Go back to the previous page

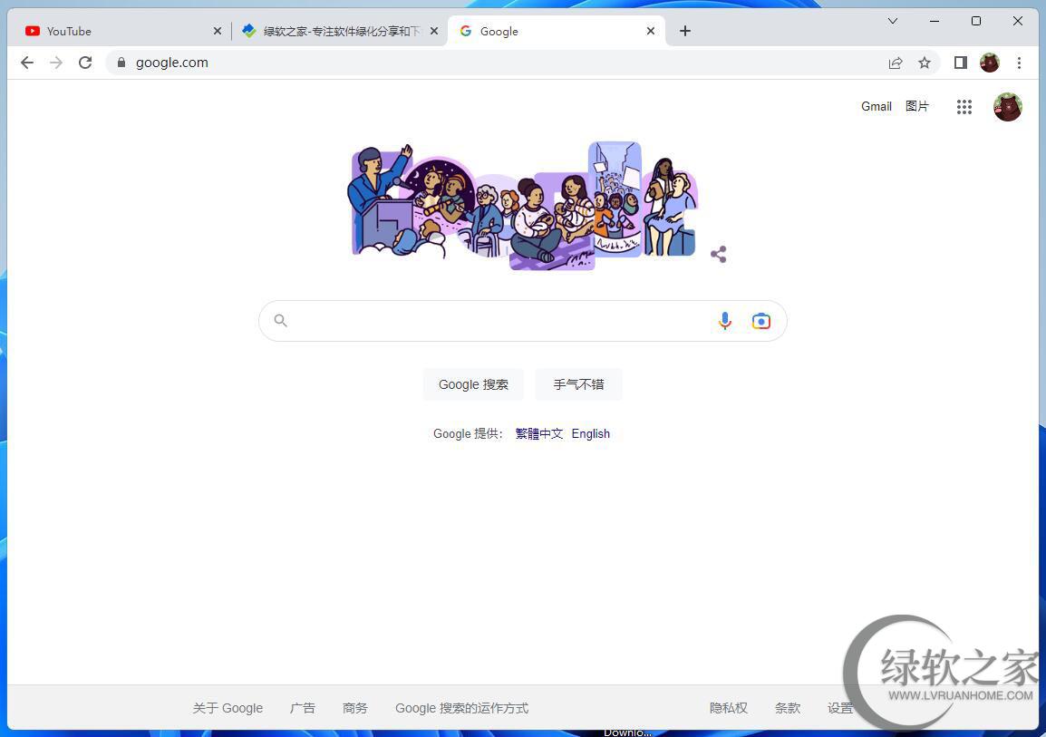coord(27,63)
